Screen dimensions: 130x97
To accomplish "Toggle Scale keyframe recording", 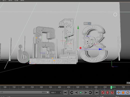I will 123,93.
